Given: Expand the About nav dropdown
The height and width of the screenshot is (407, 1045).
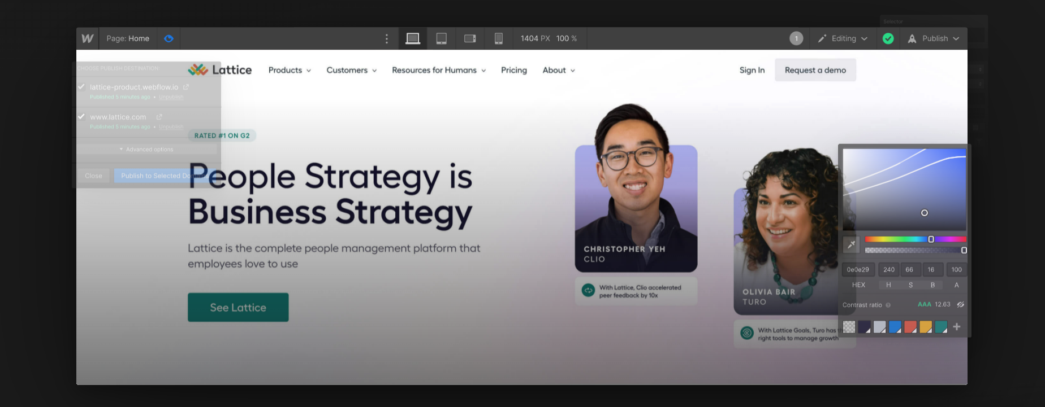Looking at the screenshot, I should [559, 70].
